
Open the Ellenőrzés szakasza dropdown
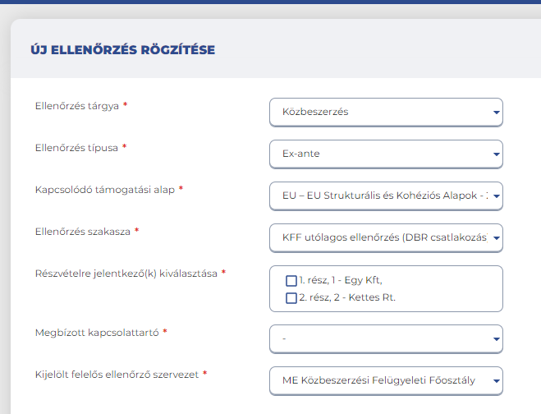pos(386,238)
